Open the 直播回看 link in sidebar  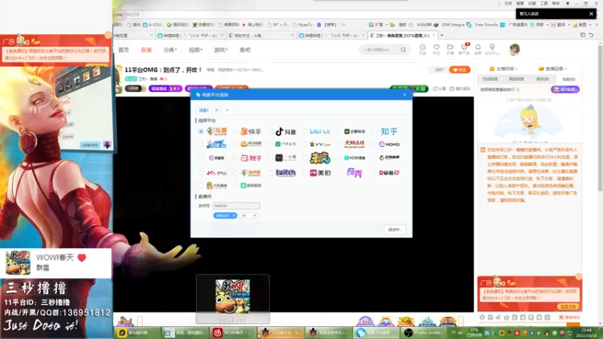[x=552, y=69]
